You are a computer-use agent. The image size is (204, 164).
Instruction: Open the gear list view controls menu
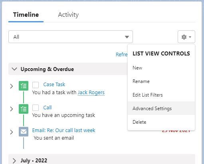pyautogui.click(x=186, y=37)
